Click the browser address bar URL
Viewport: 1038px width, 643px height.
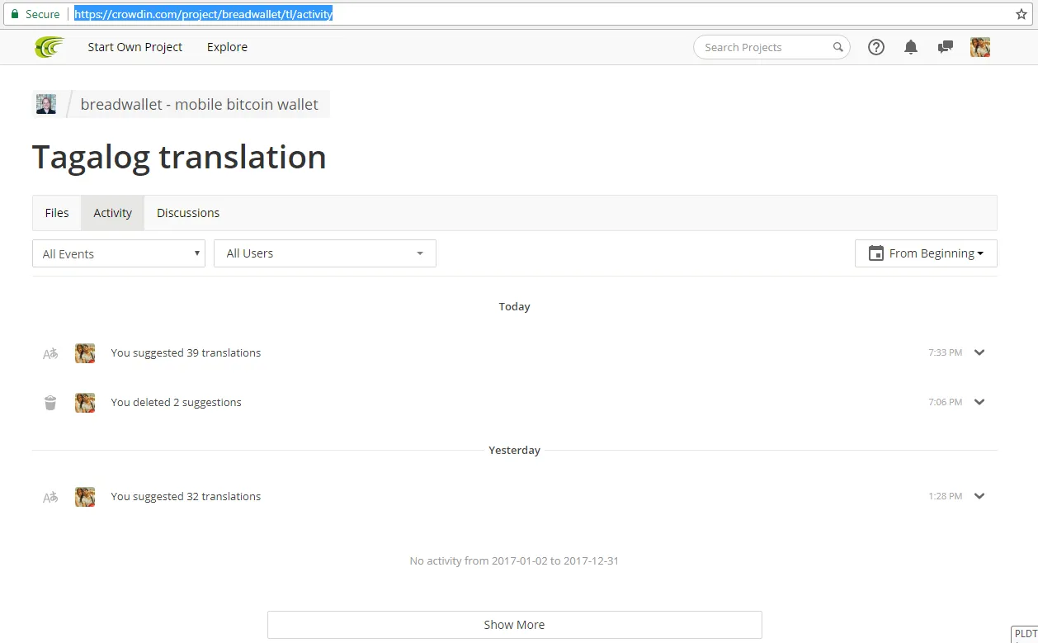click(204, 14)
